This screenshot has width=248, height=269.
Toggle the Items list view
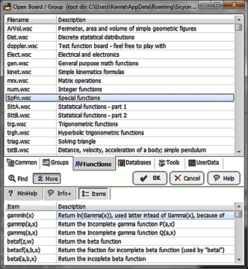point(94,194)
